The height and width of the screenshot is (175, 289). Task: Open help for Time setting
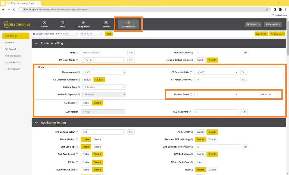point(77,53)
